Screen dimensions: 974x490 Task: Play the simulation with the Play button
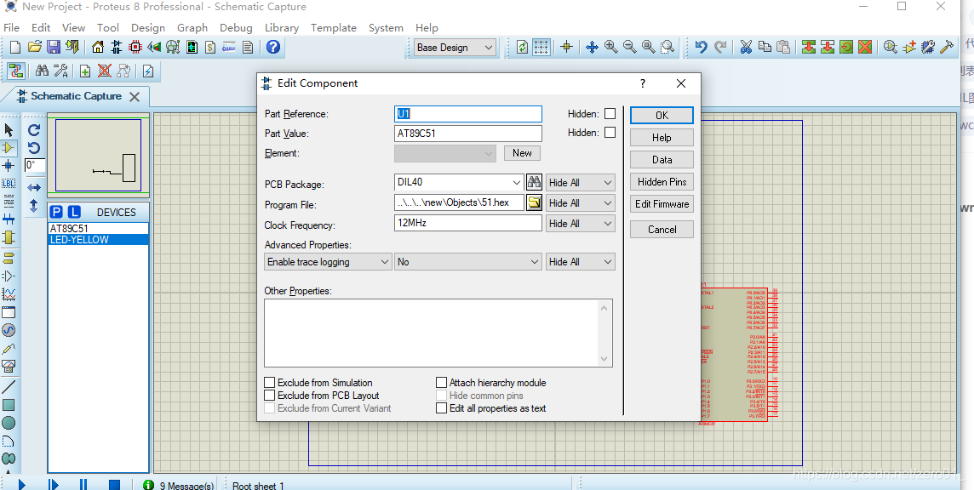pos(21,484)
